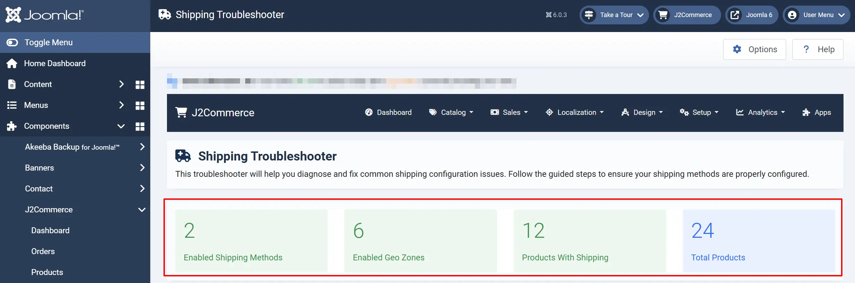Select the Enabled Geo Zones stat card
Viewport: 855px width, 283px height.
(x=421, y=241)
